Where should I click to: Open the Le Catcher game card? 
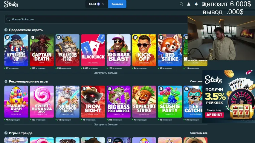[193, 102]
